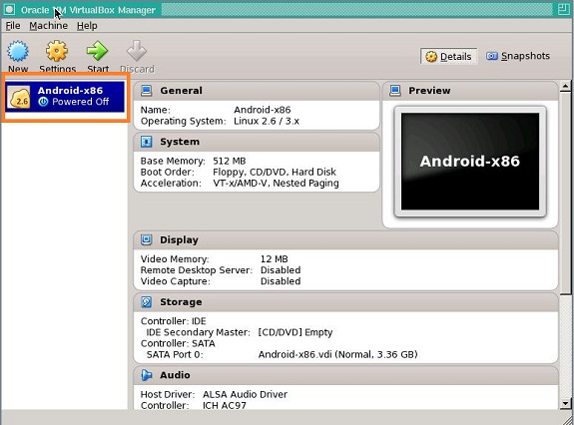Click the scrollbar up arrow
This screenshot has height=425, width=574.
pyautogui.click(x=566, y=87)
